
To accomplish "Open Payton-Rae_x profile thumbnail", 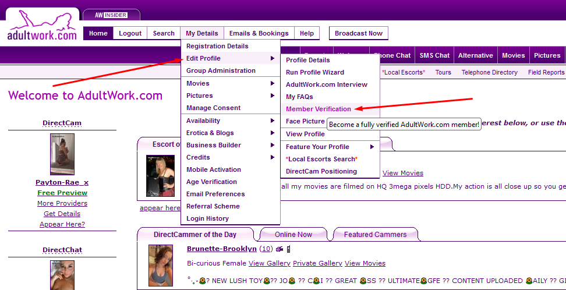I will [62, 154].
